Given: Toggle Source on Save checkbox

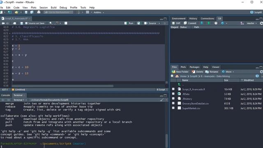Looking at the screenshot, I should [26, 23].
